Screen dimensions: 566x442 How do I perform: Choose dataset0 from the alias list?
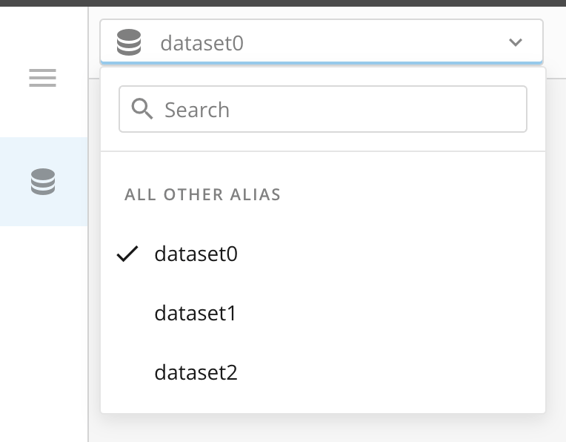click(323, 254)
